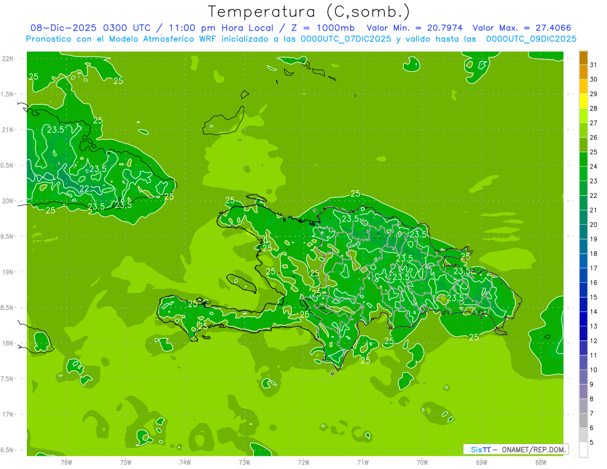The width and height of the screenshot is (607, 469).
Task: Click the '24' value on the color scale
Action: point(594,166)
